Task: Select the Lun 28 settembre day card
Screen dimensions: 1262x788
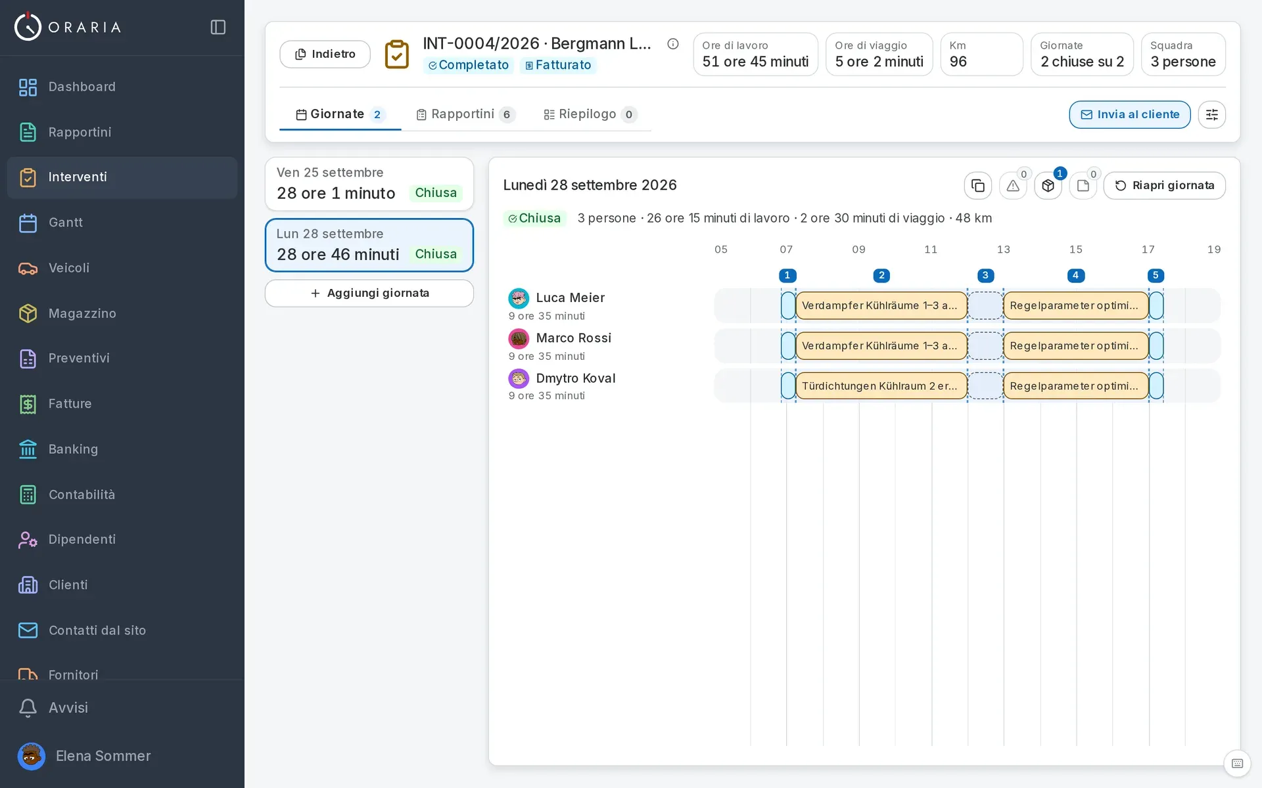Action: 369,245
